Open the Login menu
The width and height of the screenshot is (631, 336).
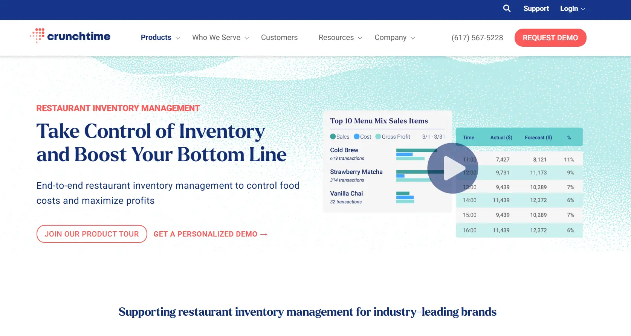coord(569,8)
